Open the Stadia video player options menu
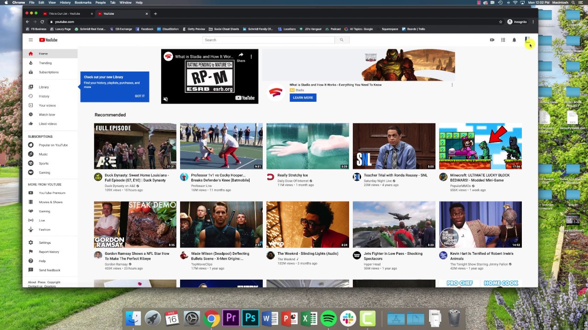Viewport: 588px width, 330px height. coord(251,56)
